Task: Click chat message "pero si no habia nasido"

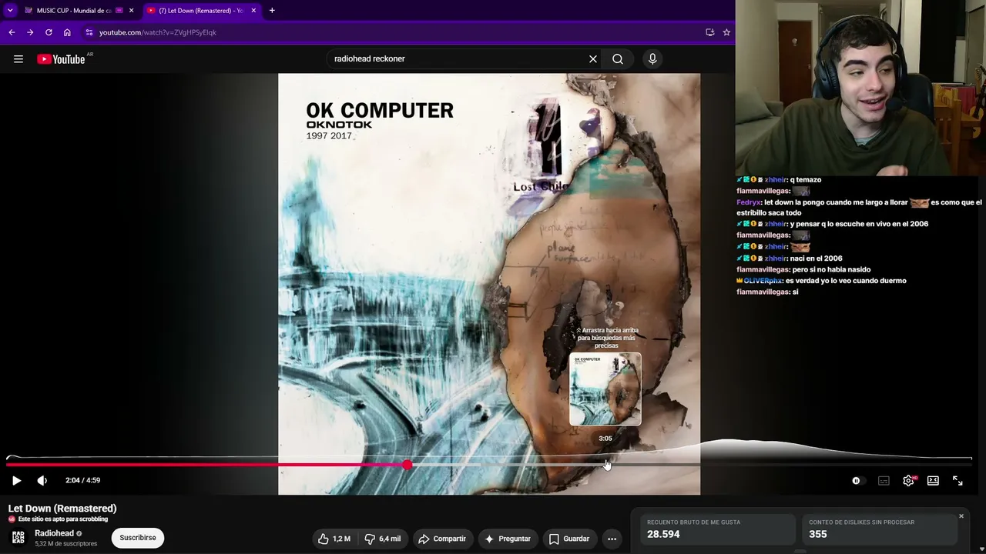Action: coord(833,269)
